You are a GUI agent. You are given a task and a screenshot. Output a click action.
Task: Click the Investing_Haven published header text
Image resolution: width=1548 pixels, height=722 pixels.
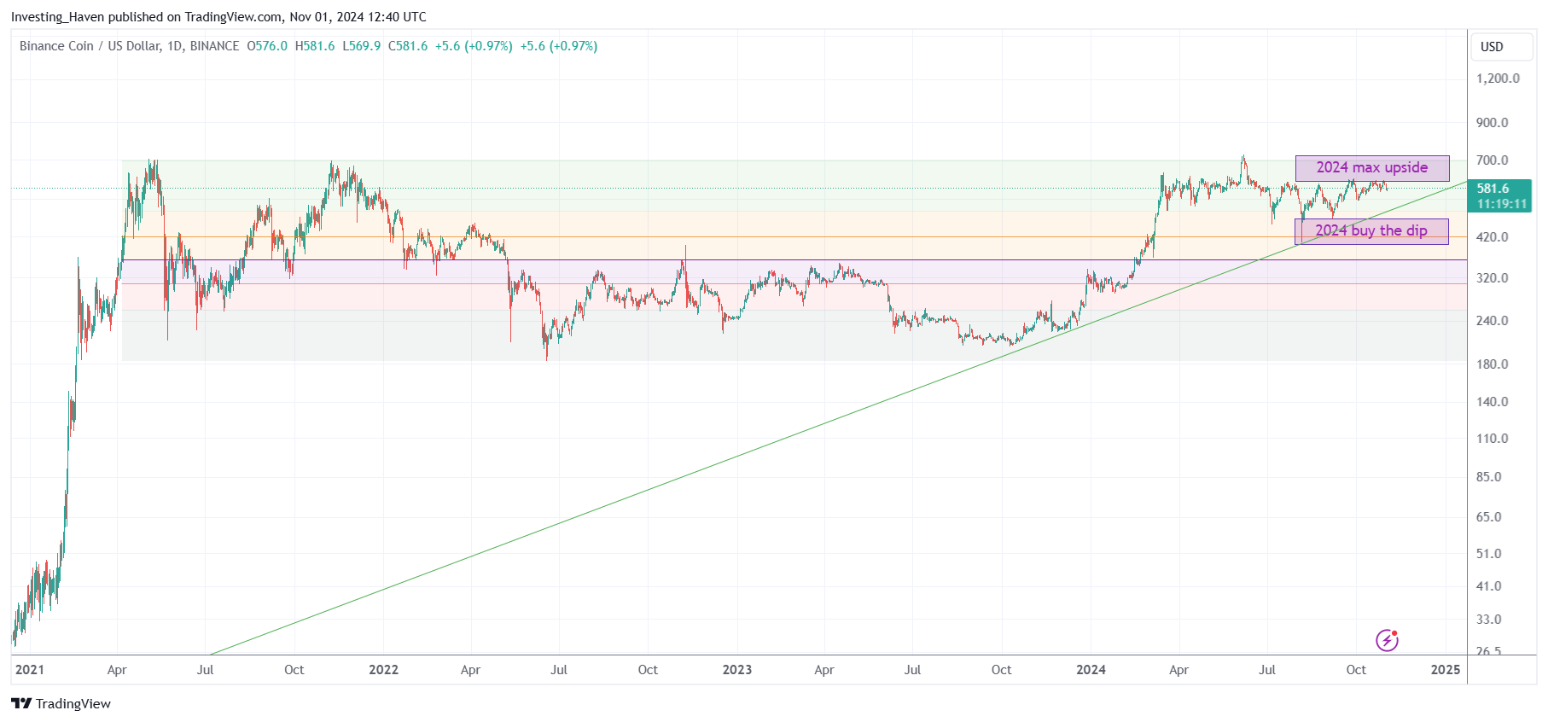pyautogui.click(x=218, y=17)
